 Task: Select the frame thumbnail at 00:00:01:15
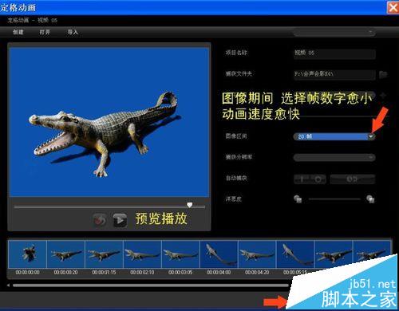(104, 254)
